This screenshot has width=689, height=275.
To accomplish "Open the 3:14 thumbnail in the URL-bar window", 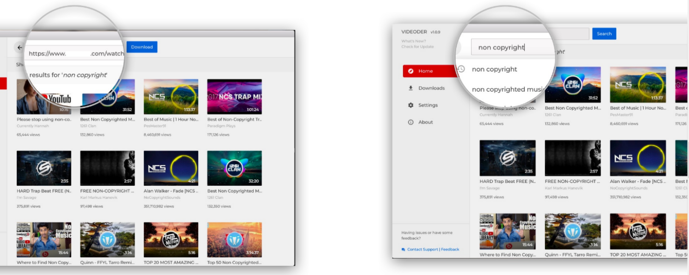I will tap(107, 239).
